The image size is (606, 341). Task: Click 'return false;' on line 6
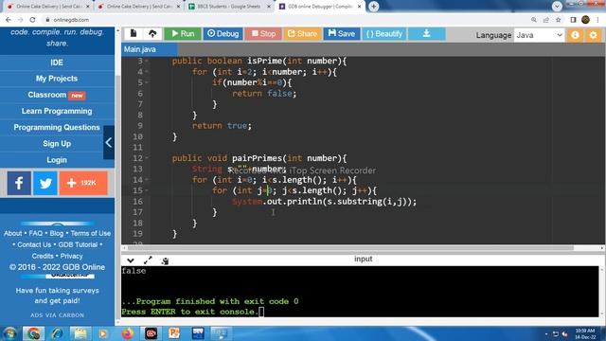[264, 94]
